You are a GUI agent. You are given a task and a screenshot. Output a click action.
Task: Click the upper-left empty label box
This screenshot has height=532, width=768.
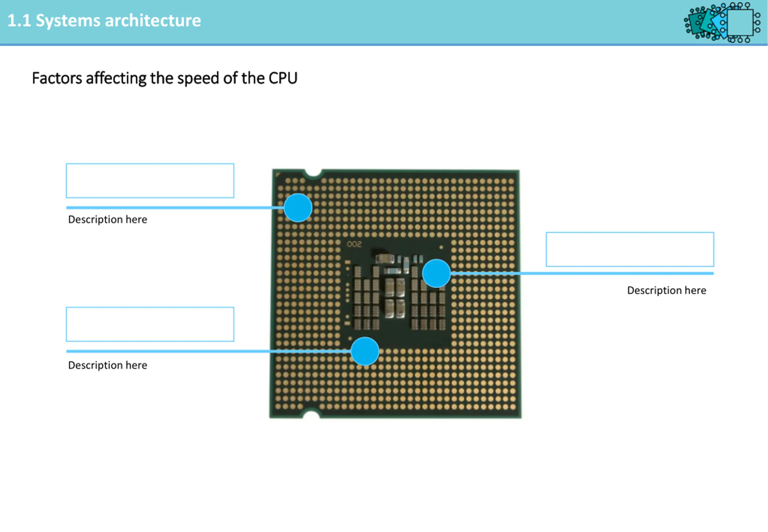click(x=150, y=181)
